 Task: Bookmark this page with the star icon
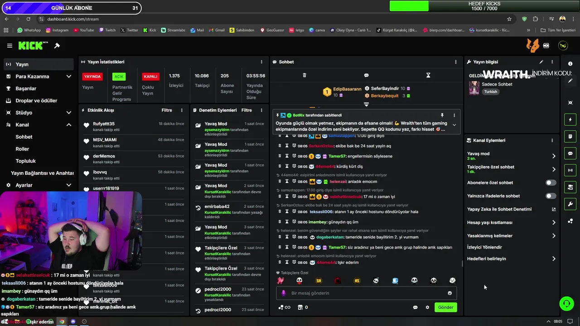tap(509, 19)
